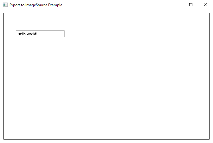
Task: Click the center of the bordered canvas
Action: point(106,76)
